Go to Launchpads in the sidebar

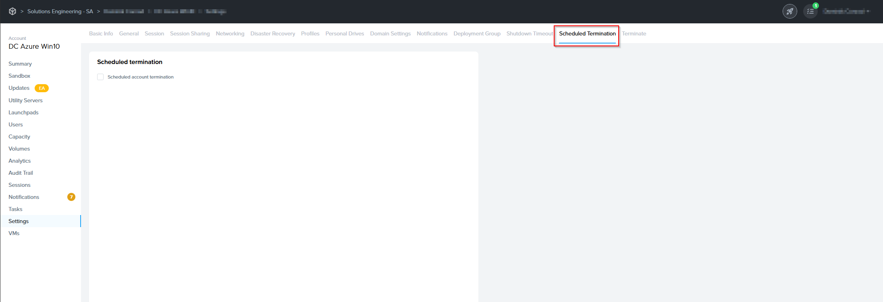(23, 112)
